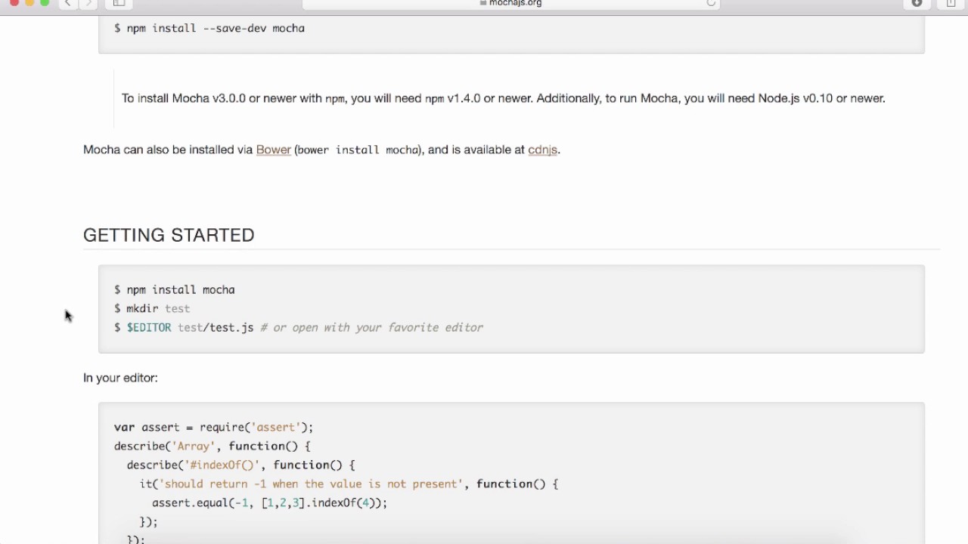Enter full screen with the green button

45,2
